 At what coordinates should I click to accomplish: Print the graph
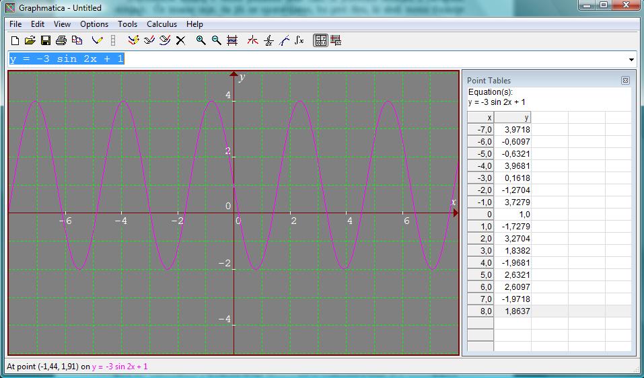click(x=61, y=40)
